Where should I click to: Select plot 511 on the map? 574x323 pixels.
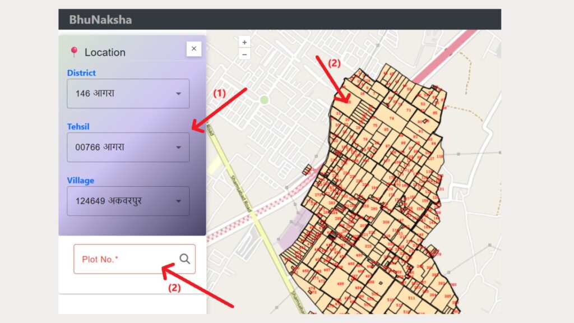coord(411,299)
